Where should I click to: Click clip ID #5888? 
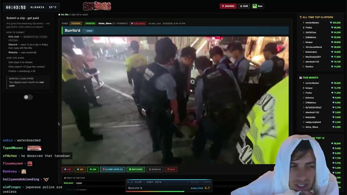pyautogui.click(x=65, y=24)
